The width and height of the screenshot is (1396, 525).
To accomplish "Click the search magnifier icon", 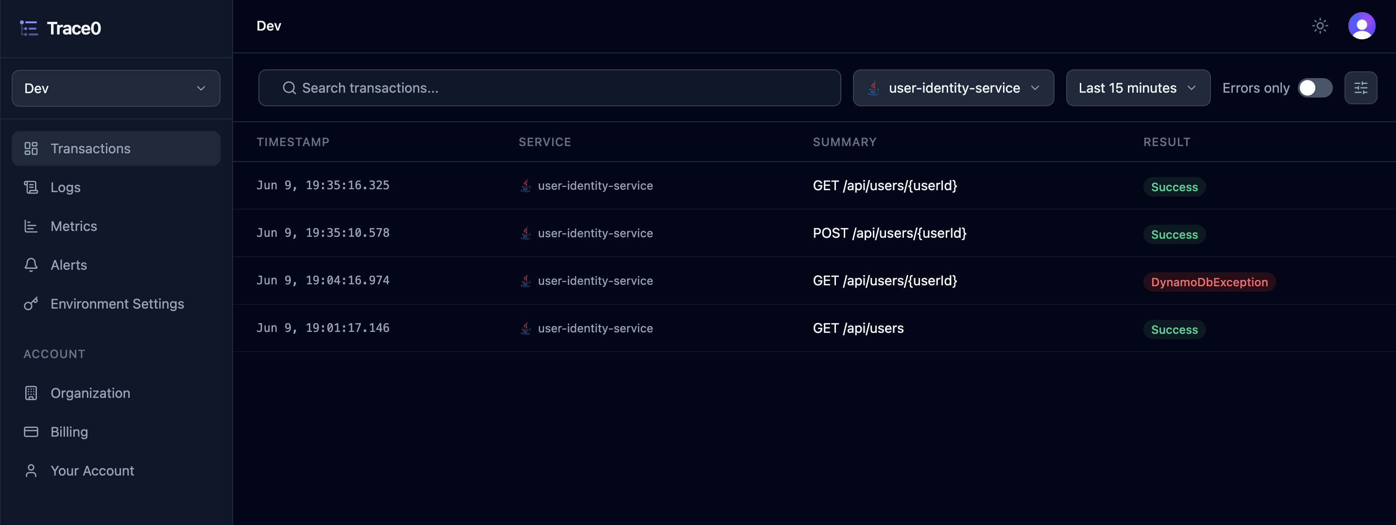I will [289, 88].
